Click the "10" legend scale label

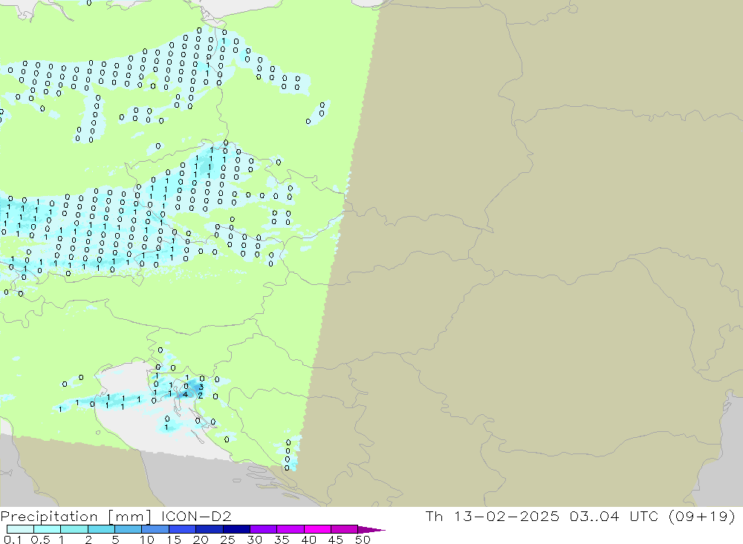click(147, 540)
